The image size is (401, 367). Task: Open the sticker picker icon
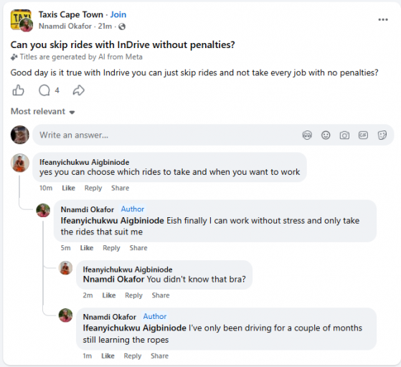[382, 135]
